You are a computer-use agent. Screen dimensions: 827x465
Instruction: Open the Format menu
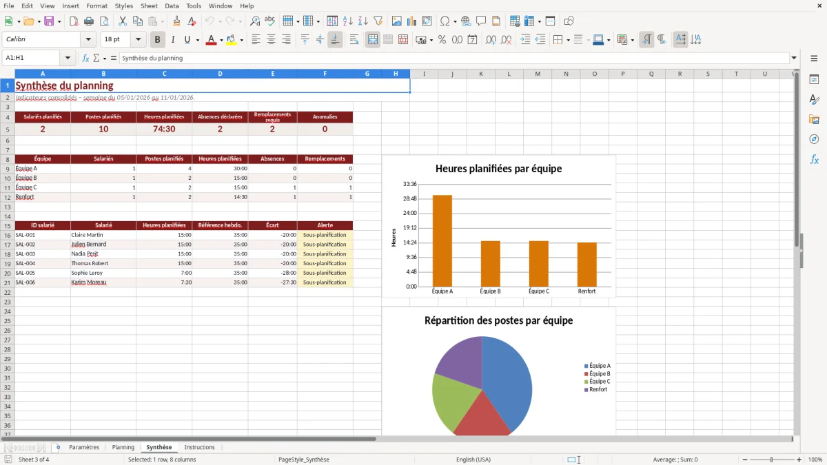(x=97, y=6)
